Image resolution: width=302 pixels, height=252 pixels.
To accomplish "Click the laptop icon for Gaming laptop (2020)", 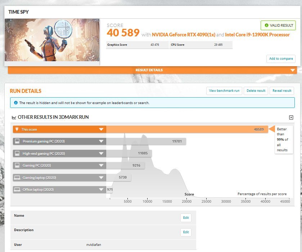I will 17,177.
